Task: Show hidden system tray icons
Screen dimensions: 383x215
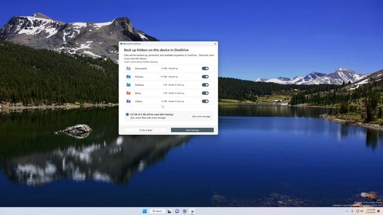Action: pyautogui.click(x=347, y=211)
